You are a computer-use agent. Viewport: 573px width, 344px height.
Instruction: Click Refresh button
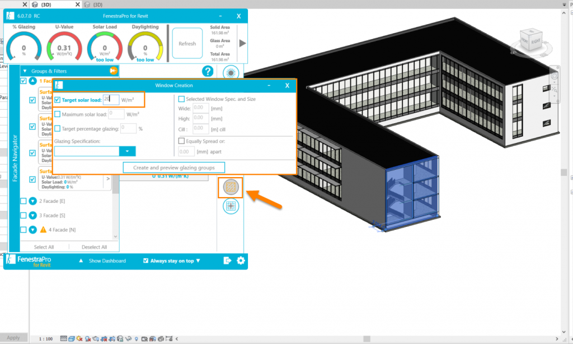tap(187, 43)
